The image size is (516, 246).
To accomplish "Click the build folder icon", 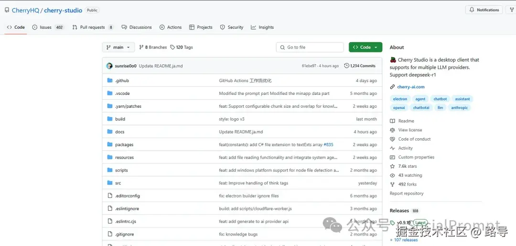I will (110, 119).
